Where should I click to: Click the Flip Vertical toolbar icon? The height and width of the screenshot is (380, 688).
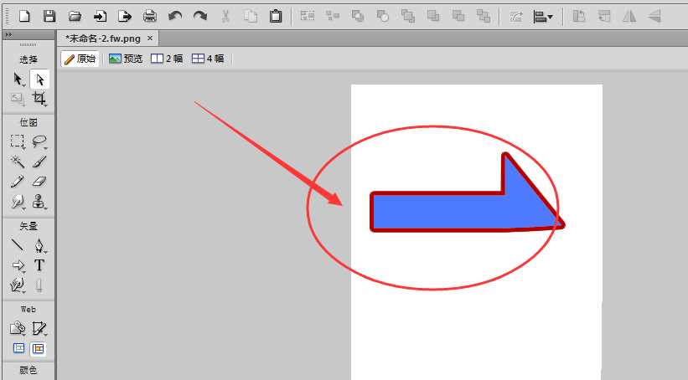pyautogui.click(x=654, y=17)
